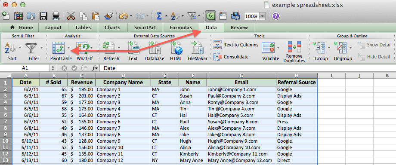Switch to the Home tab
The height and width of the screenshot is (165, 396).
click(x=22, y=28)
